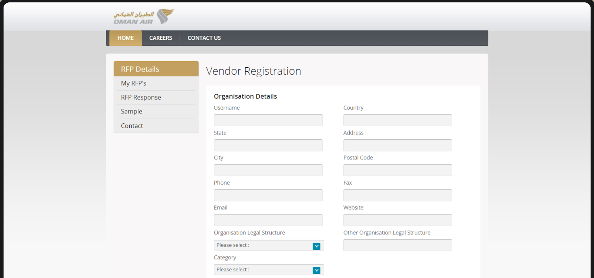Focus the Country input field
Screen dimensions: 594x278
(x=398, y=120)
